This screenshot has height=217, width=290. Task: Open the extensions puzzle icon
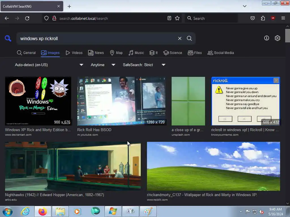[x=263, y=18]
